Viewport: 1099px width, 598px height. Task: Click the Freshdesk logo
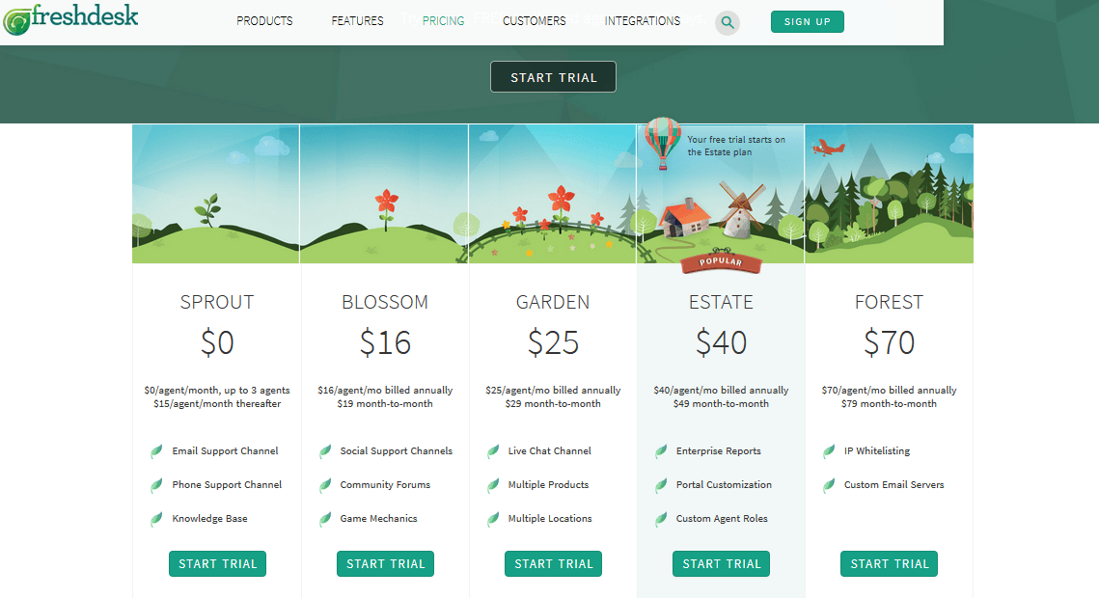(x=70, y=19)
